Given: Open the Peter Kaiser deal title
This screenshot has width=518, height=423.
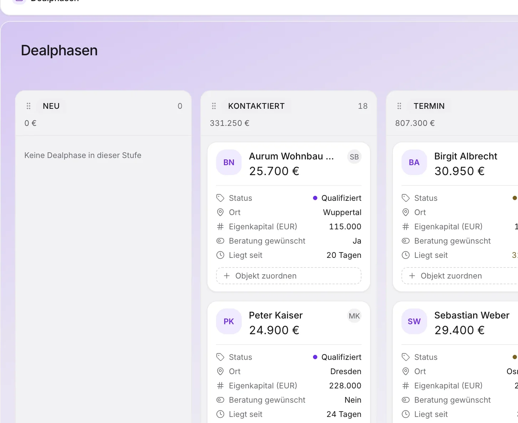Looking at the screenshot, I should (x=276, y=315).
